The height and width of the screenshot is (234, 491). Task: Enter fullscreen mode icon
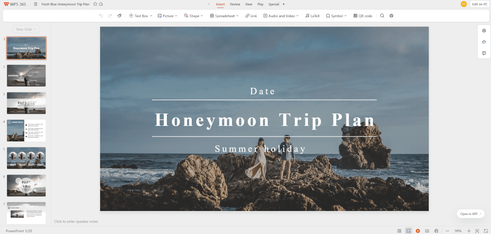pos(486,231)
